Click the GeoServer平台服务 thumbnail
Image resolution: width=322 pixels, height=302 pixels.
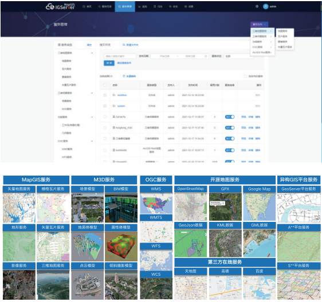(299, 208)
